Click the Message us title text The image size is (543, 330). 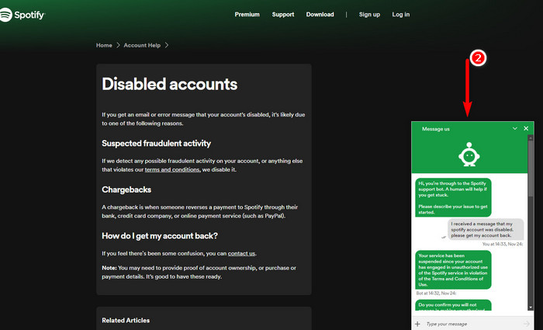click(436, 129)
